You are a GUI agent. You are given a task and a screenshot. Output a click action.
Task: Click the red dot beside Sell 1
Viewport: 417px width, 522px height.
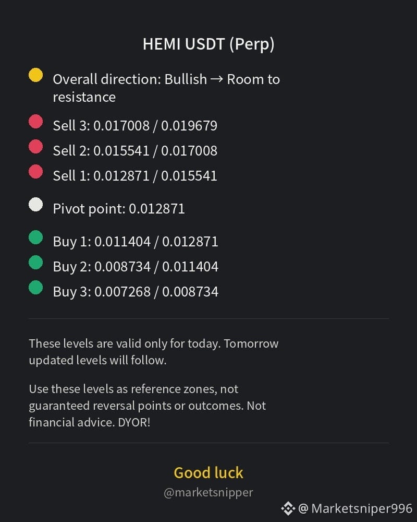click(x=35, y=171)
